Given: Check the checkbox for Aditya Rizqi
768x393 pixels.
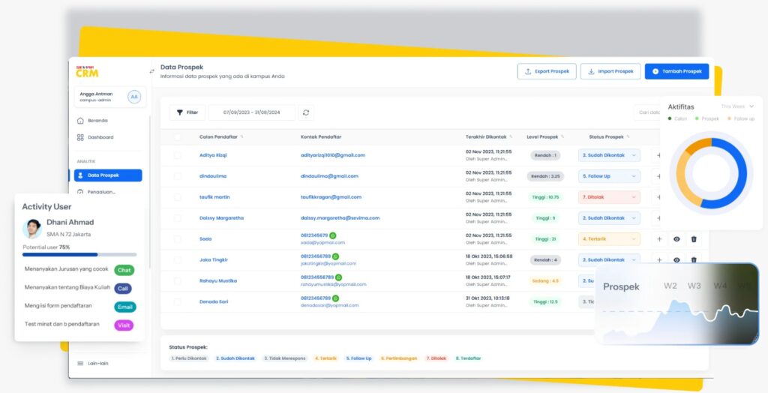Looking at the screenshot, I should (x=178, y=155).
